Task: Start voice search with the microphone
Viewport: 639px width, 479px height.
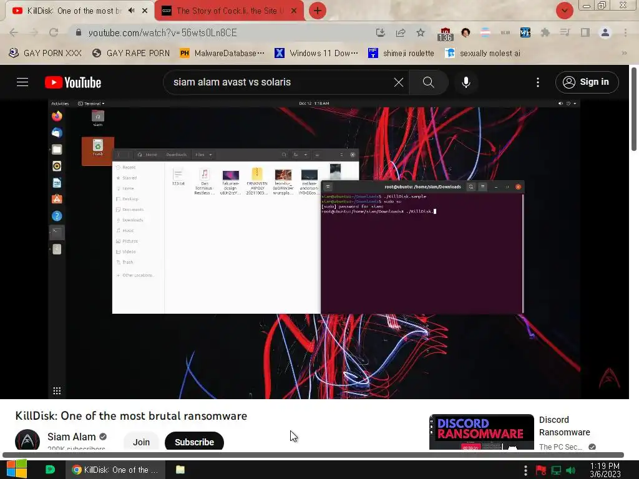Action: [x=466, y=82]
